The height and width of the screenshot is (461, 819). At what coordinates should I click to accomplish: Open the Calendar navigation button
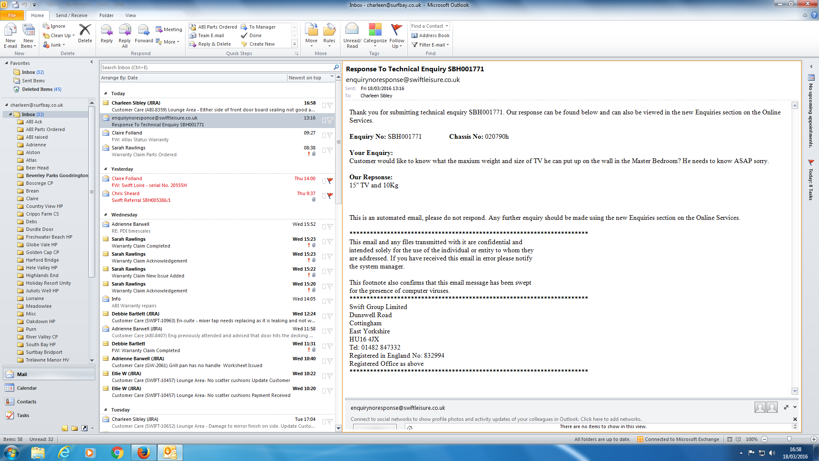point(26,388)
